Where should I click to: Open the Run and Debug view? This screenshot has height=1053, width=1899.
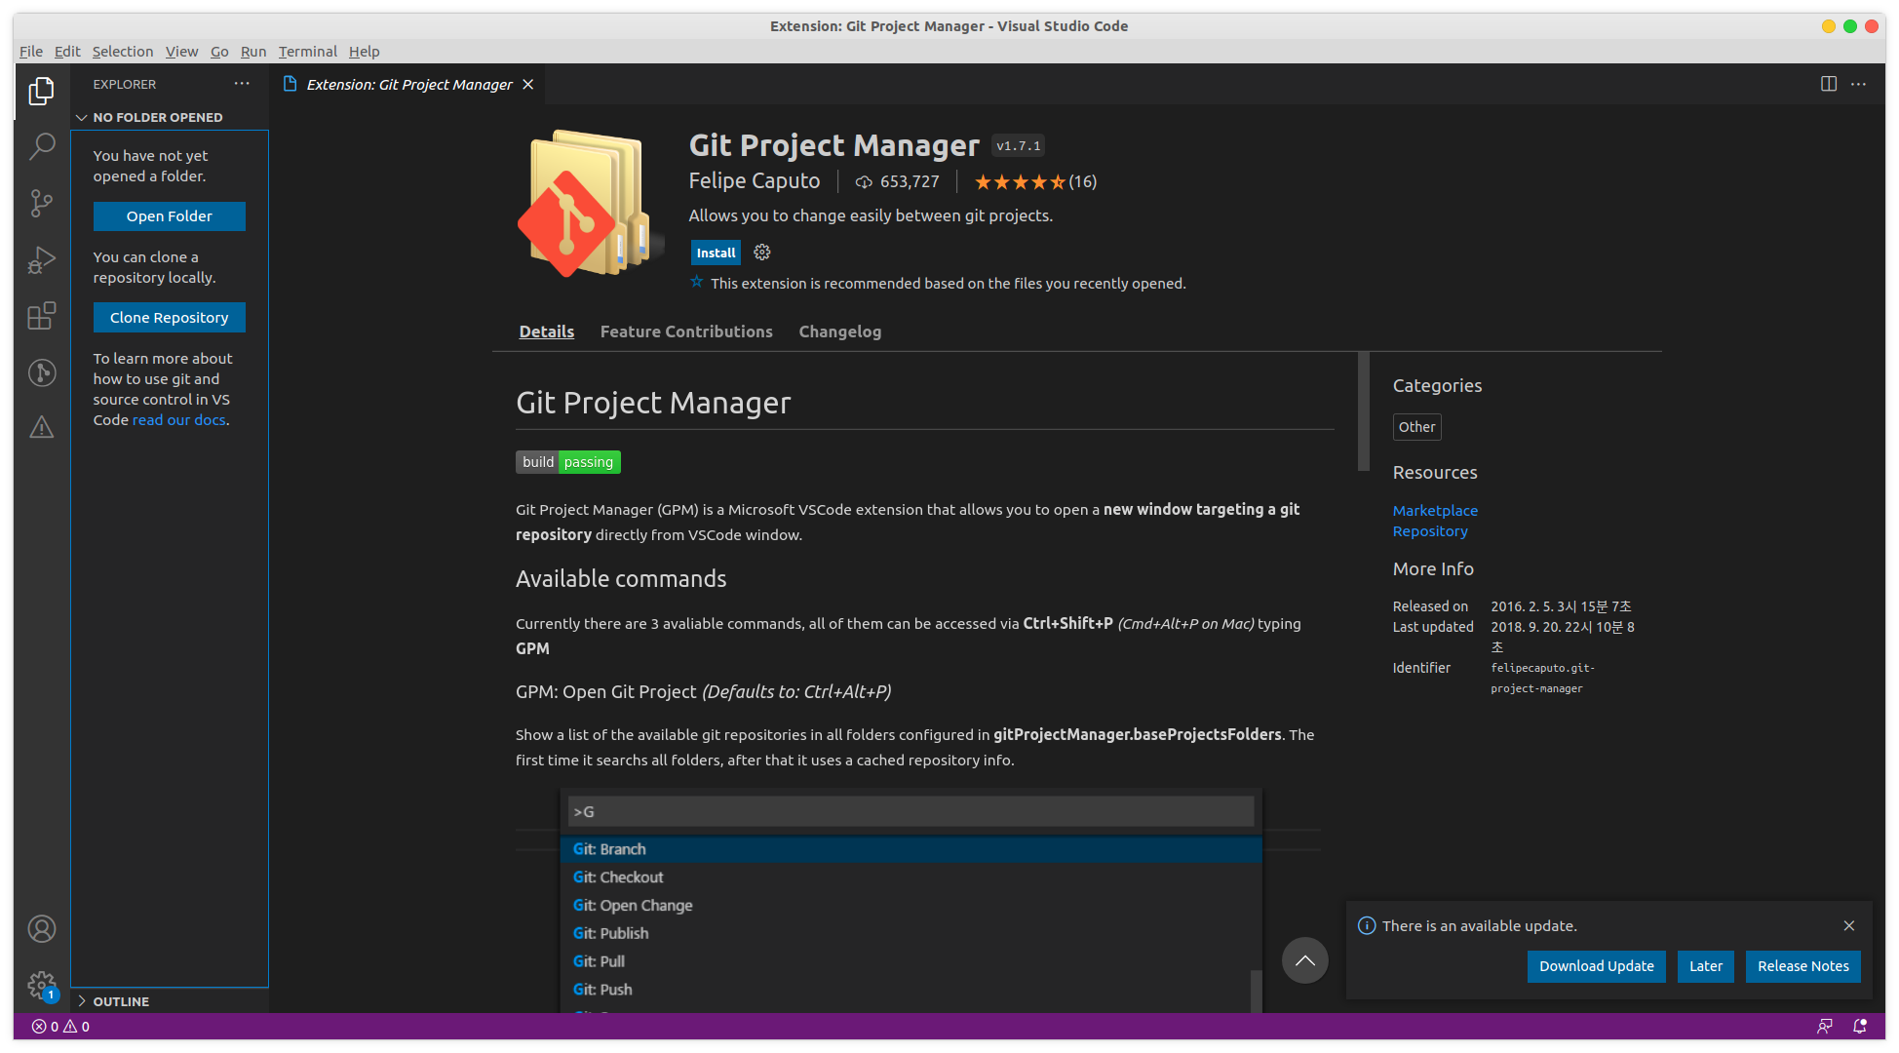[x=41, y=259]
